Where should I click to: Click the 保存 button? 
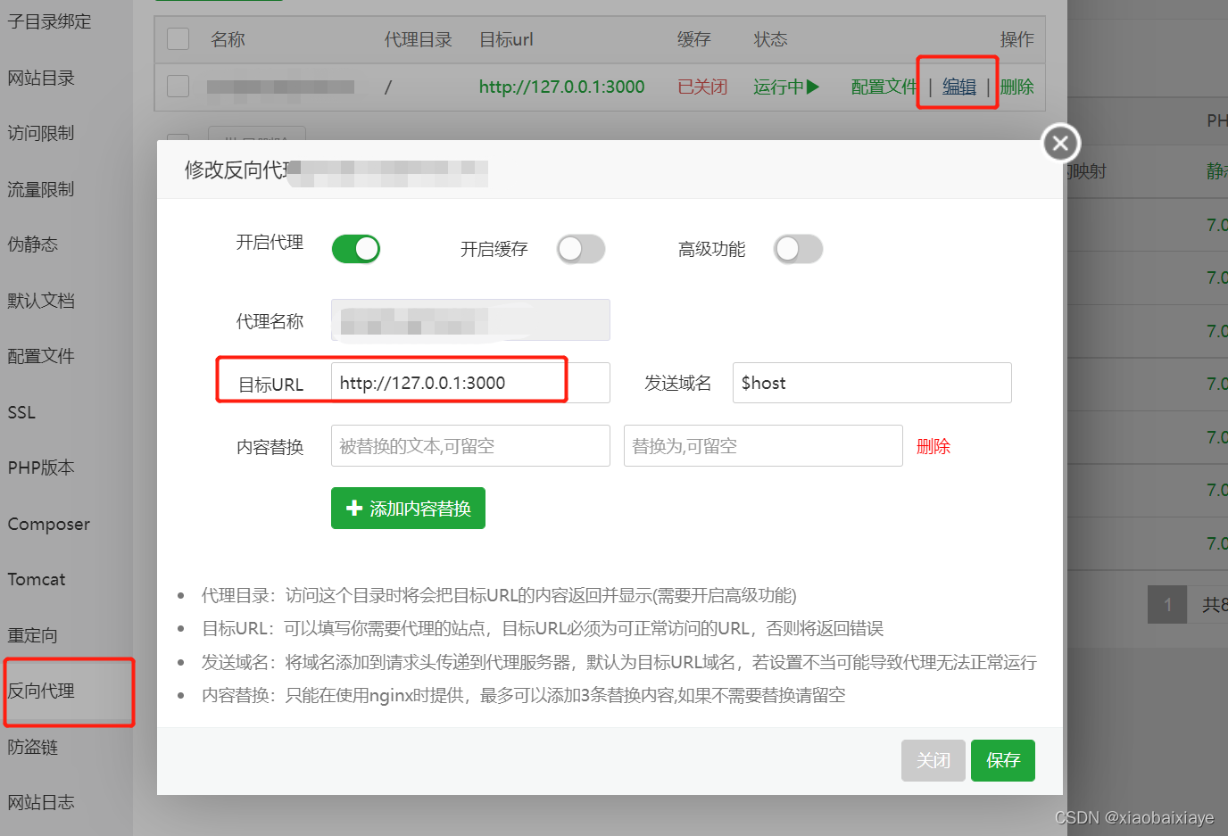[x=1002, y=760]
